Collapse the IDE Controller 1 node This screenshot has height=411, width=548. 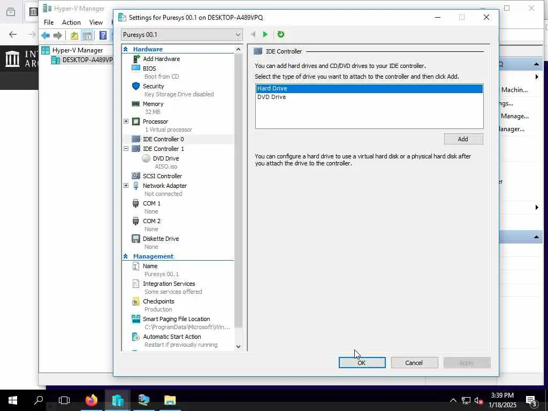[x=126, y=149]
